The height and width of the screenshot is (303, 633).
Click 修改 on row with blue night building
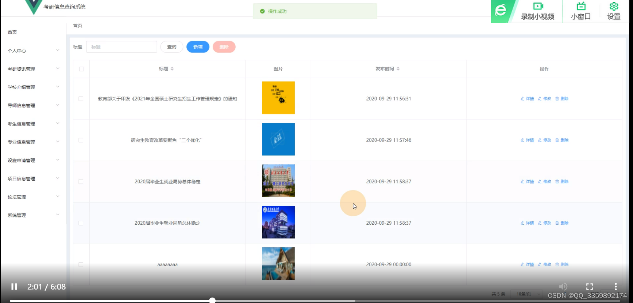[544, 223]
